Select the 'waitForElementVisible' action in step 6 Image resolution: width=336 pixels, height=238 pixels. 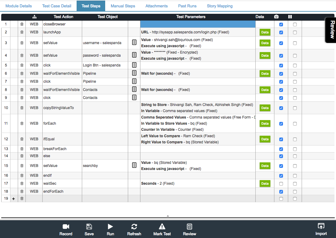[x=62, y=74]
